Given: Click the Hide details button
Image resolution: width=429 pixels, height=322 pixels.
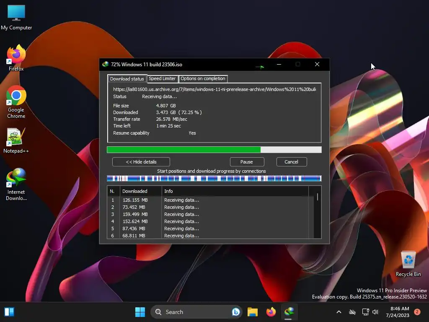Looking at the screenshot, I should (x=141, y=162).
